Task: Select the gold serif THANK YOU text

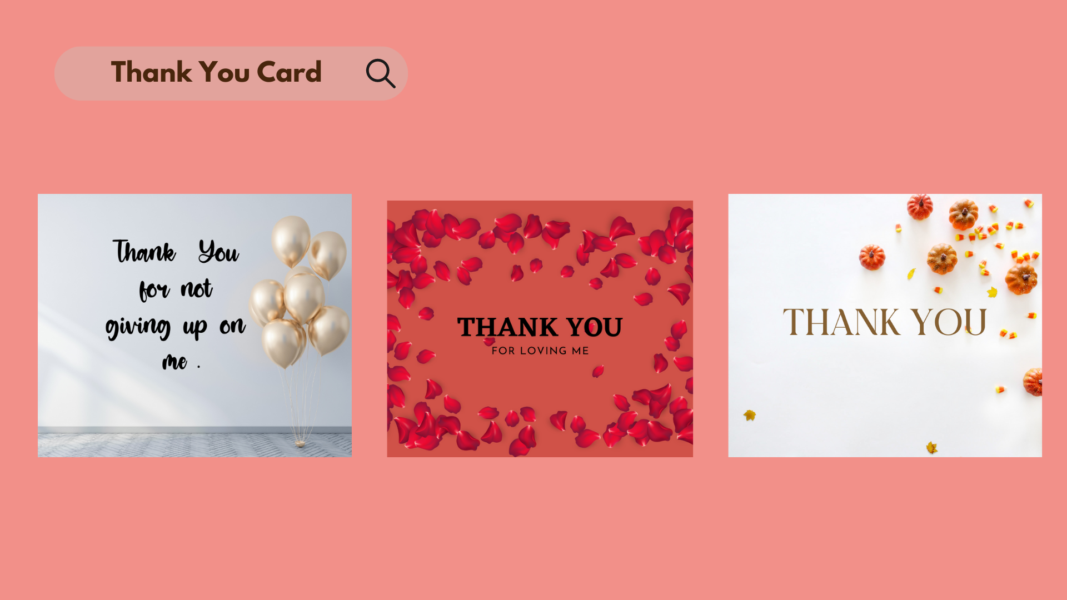Action: coord(885,322)
